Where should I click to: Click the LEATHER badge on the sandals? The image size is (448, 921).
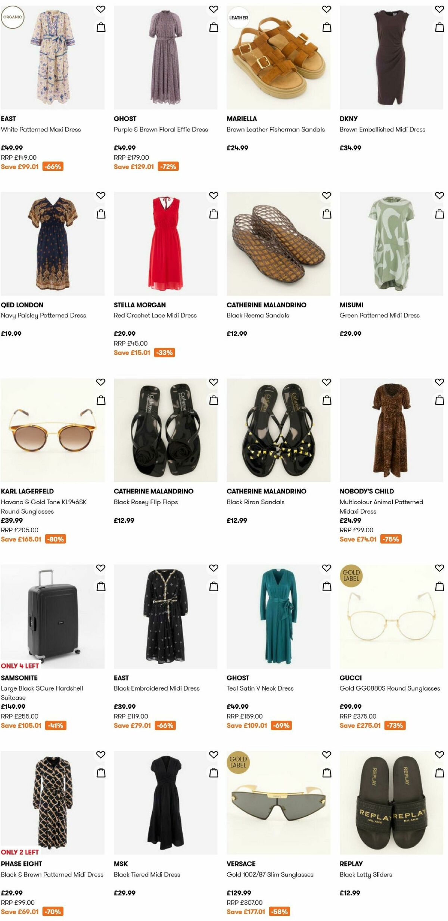[238, 17]
